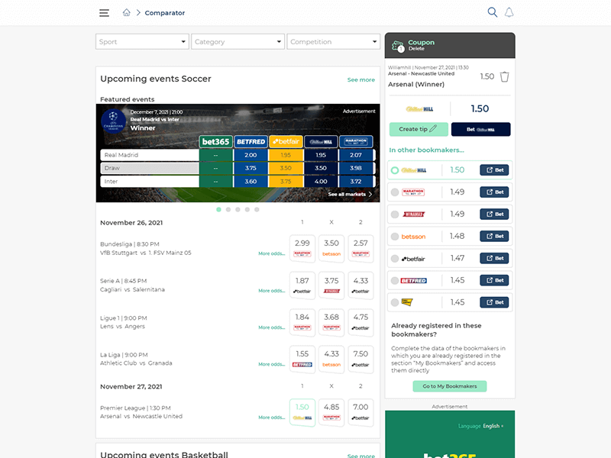This screenshot has width=611, height=458.
Task: Open the hamburger menu
Action: pyautogui.click(x=104, y=13)
